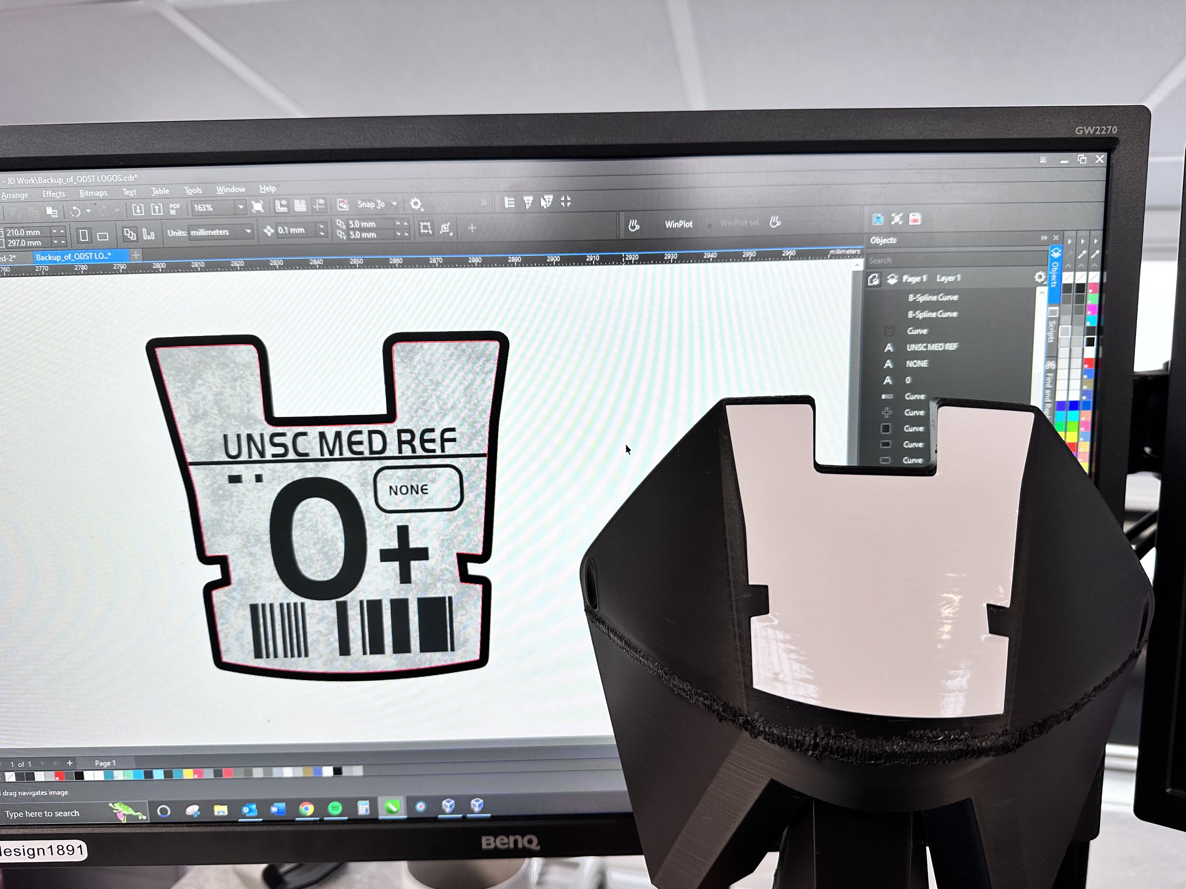The image size is (1186, 889).
Task: Switch to the Backup_of_ODST LO.. document tab
Action: (74, 257)
